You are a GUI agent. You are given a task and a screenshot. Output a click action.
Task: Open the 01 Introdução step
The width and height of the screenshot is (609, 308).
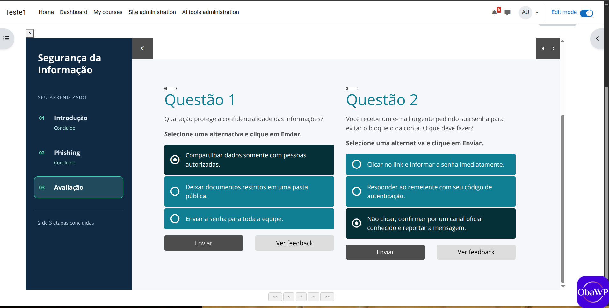pos(79,122)
